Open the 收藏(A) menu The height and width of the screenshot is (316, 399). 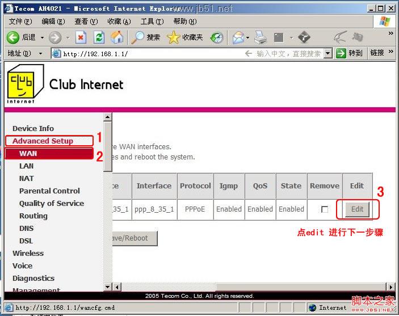(x=119, y=22)
